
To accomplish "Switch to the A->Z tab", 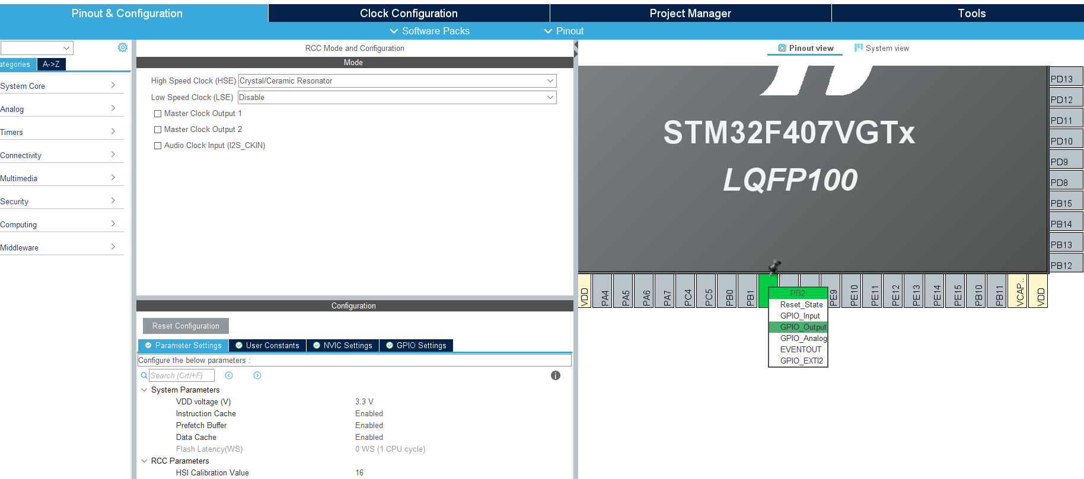I will point(51,64).
